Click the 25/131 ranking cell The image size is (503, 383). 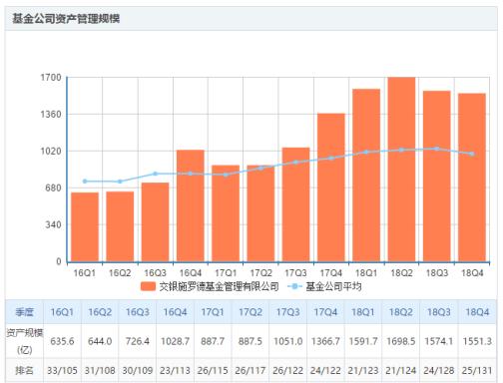[477, 370]
